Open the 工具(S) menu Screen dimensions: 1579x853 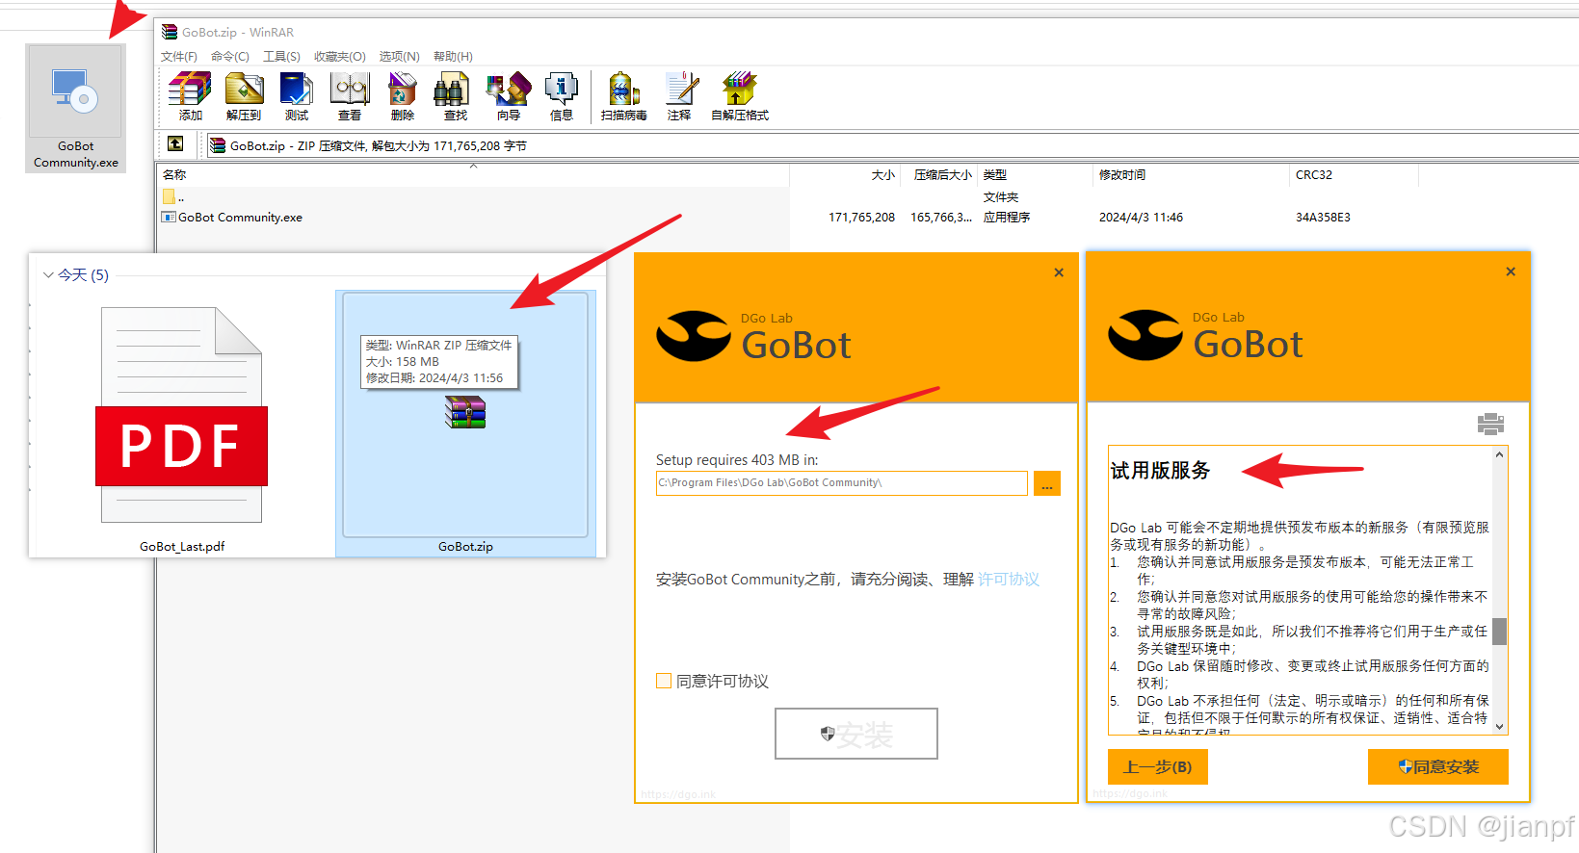[281, 56]
